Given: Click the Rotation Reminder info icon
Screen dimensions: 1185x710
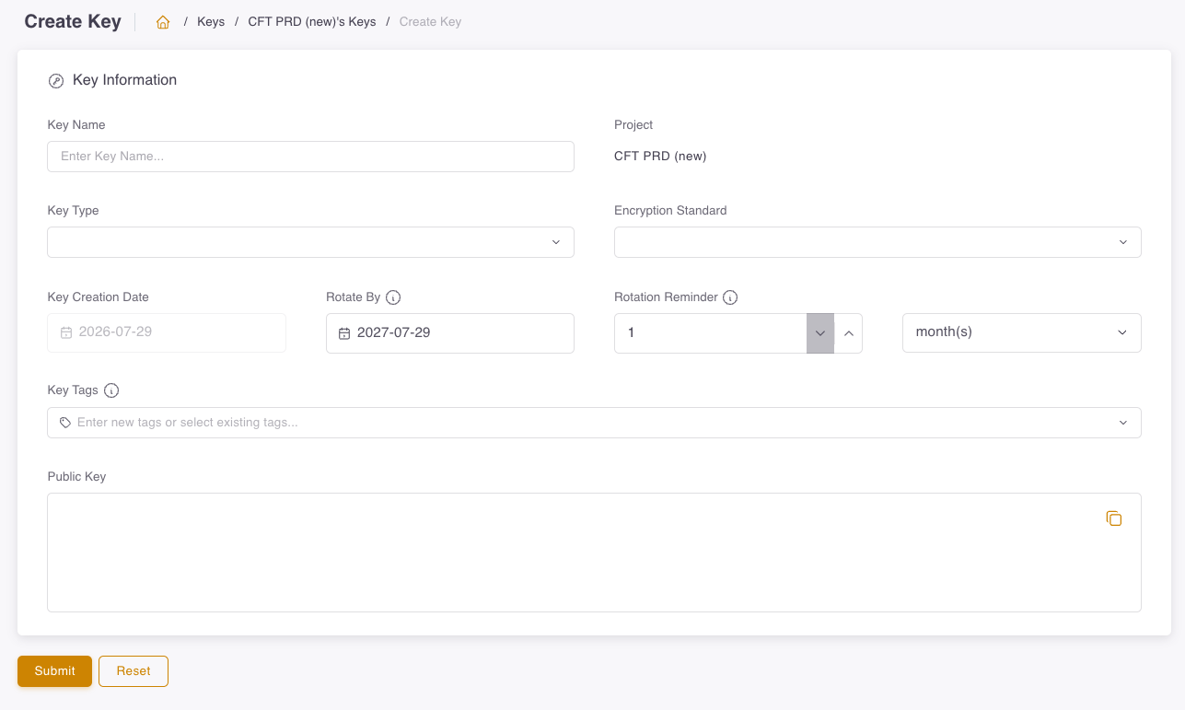Looking at the screenshot, I should click(730, 297).
